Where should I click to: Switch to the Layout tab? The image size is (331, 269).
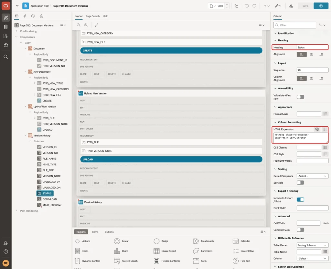coord(79,16)
